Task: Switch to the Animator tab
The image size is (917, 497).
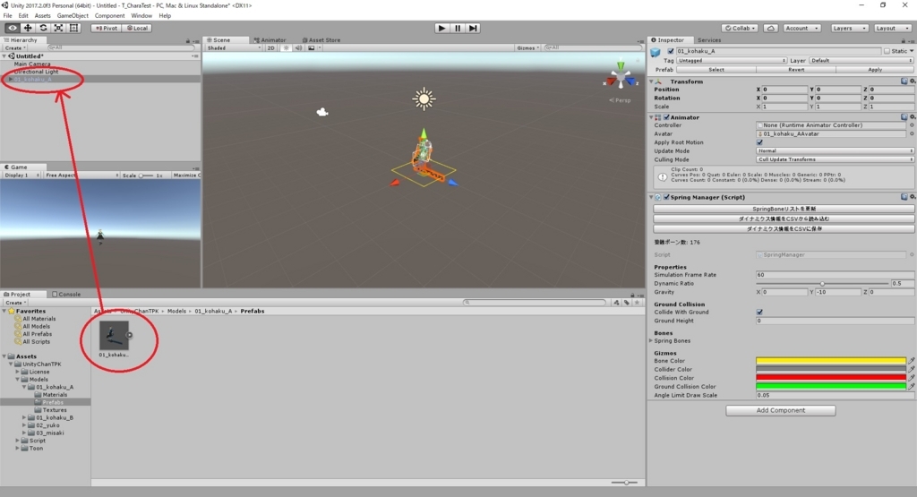Action: point(270,39)
